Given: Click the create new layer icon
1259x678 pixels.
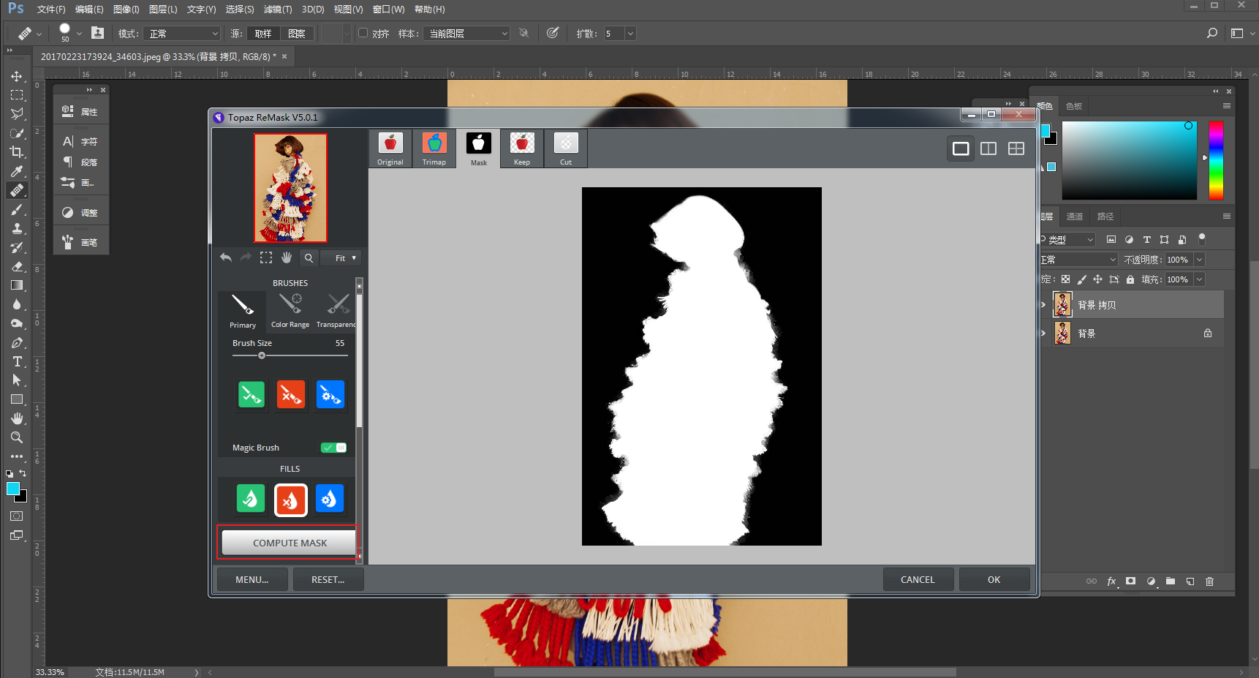Looking at the screenshot, I should [1190, 581].
